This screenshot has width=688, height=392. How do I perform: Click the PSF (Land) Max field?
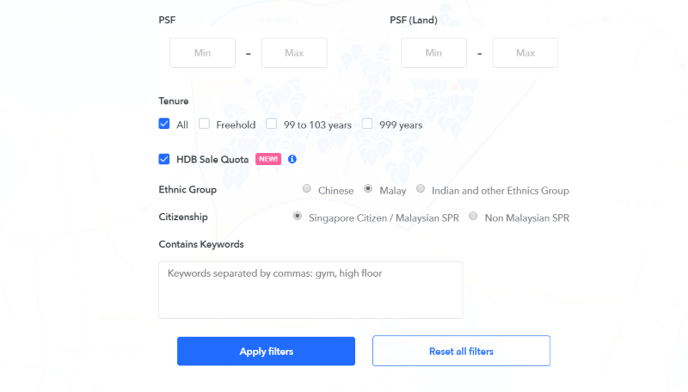tap(525, 52)
